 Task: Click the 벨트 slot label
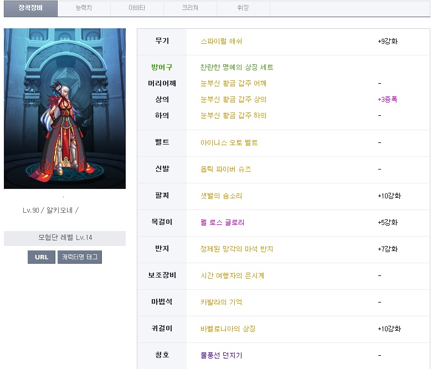[162, 142]
